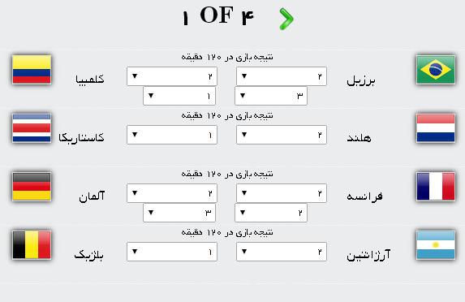Select the Belgium flag
Image resolution: width=465 pixels, height=302 pixels.
32,245
